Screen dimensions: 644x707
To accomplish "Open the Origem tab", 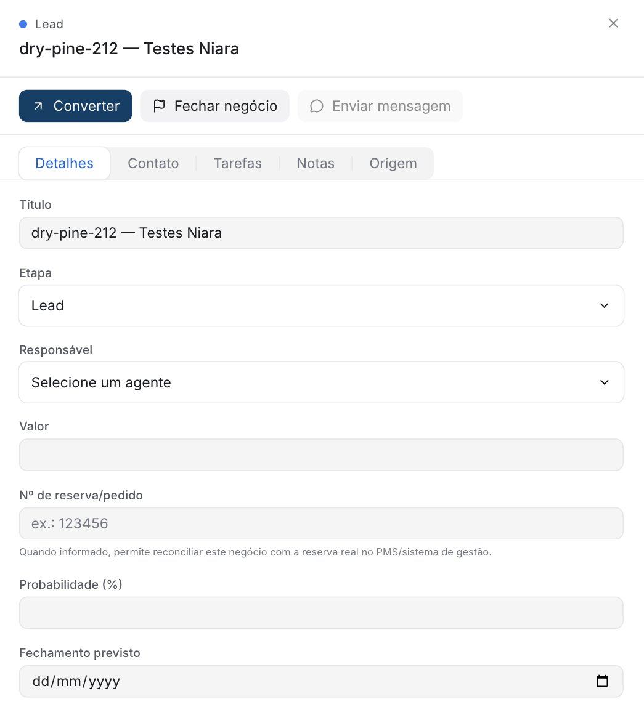I will coord(393,163).
